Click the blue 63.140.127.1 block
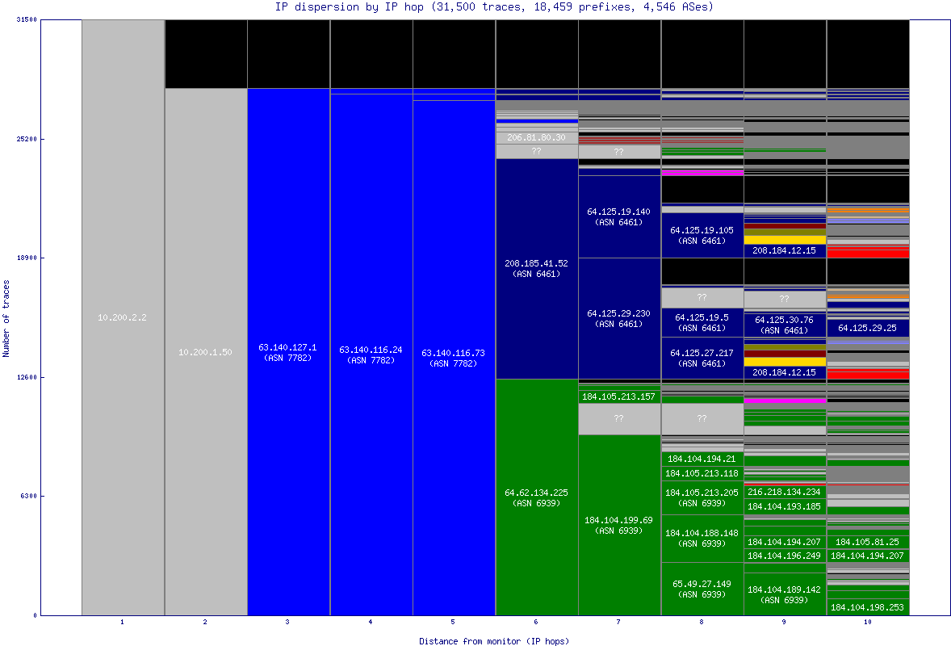 (x=288, y=353)
